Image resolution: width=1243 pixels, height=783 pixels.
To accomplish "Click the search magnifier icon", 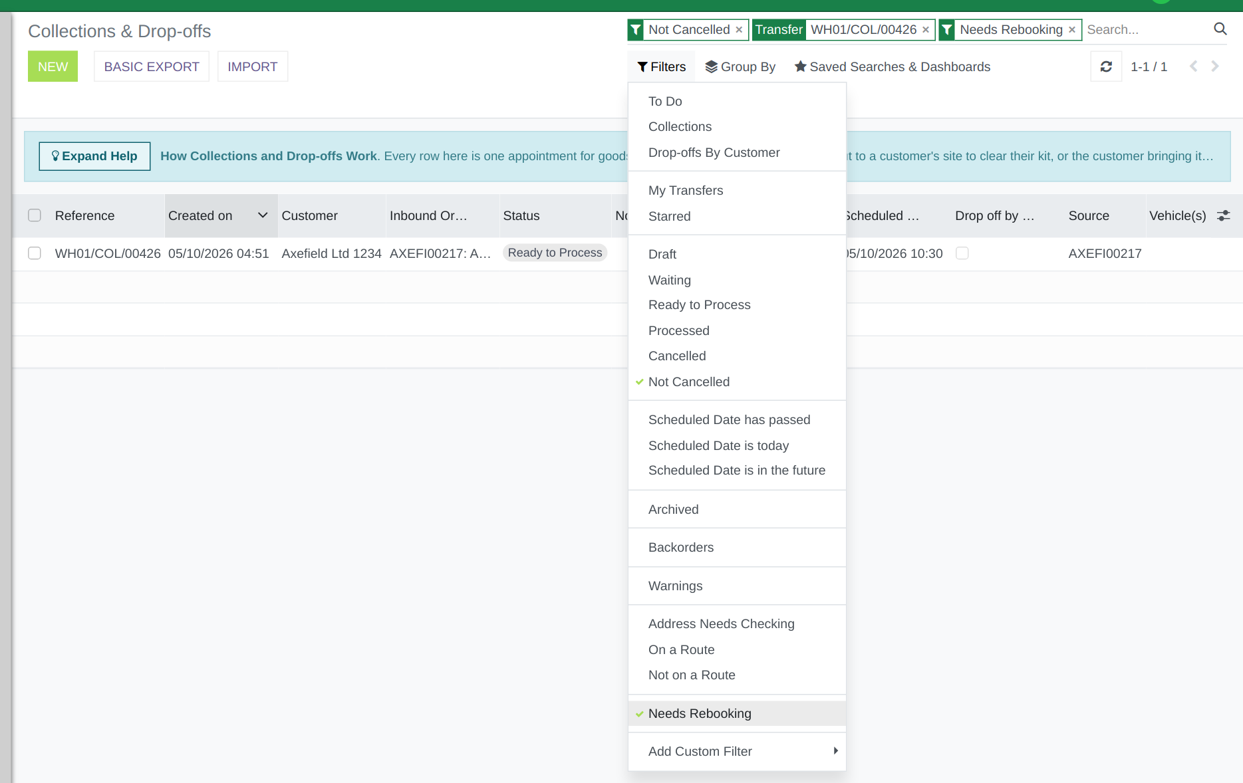I will point(1220,29).
